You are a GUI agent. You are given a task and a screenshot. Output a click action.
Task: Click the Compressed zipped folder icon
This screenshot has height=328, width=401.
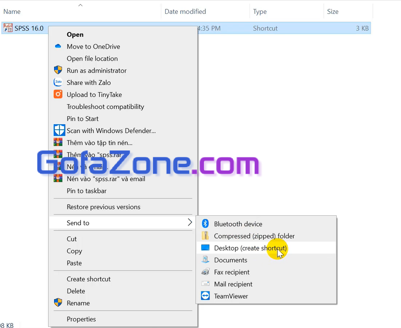pos(205,235)
